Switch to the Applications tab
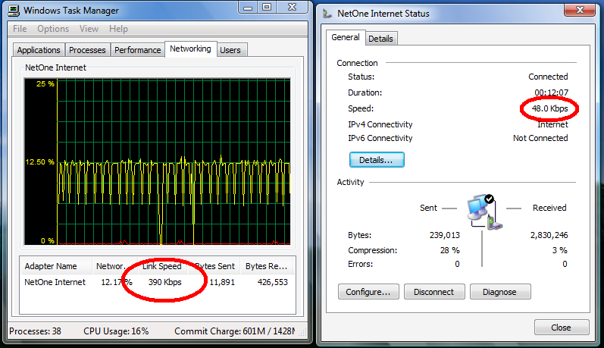 [39, 50]
